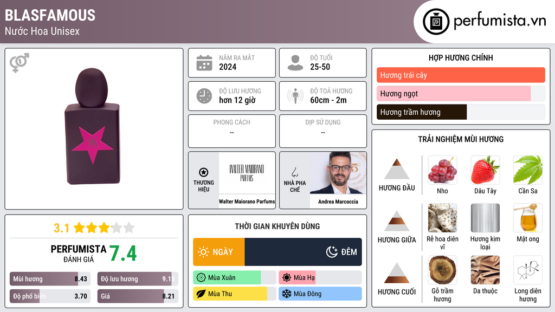Click the 3.1 star rating row

(x=94, y=228)
